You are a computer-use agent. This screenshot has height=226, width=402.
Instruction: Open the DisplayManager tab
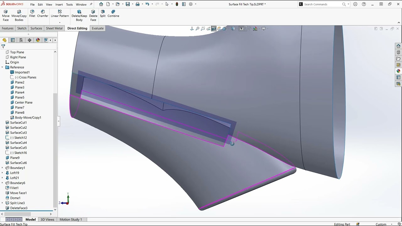pos(38,40)
